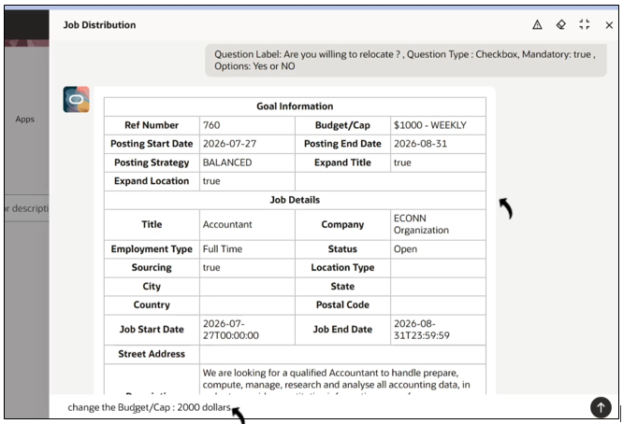This screenshot has height=424, width=623.
Task: Click the State label cell
Action: (342, 287)
